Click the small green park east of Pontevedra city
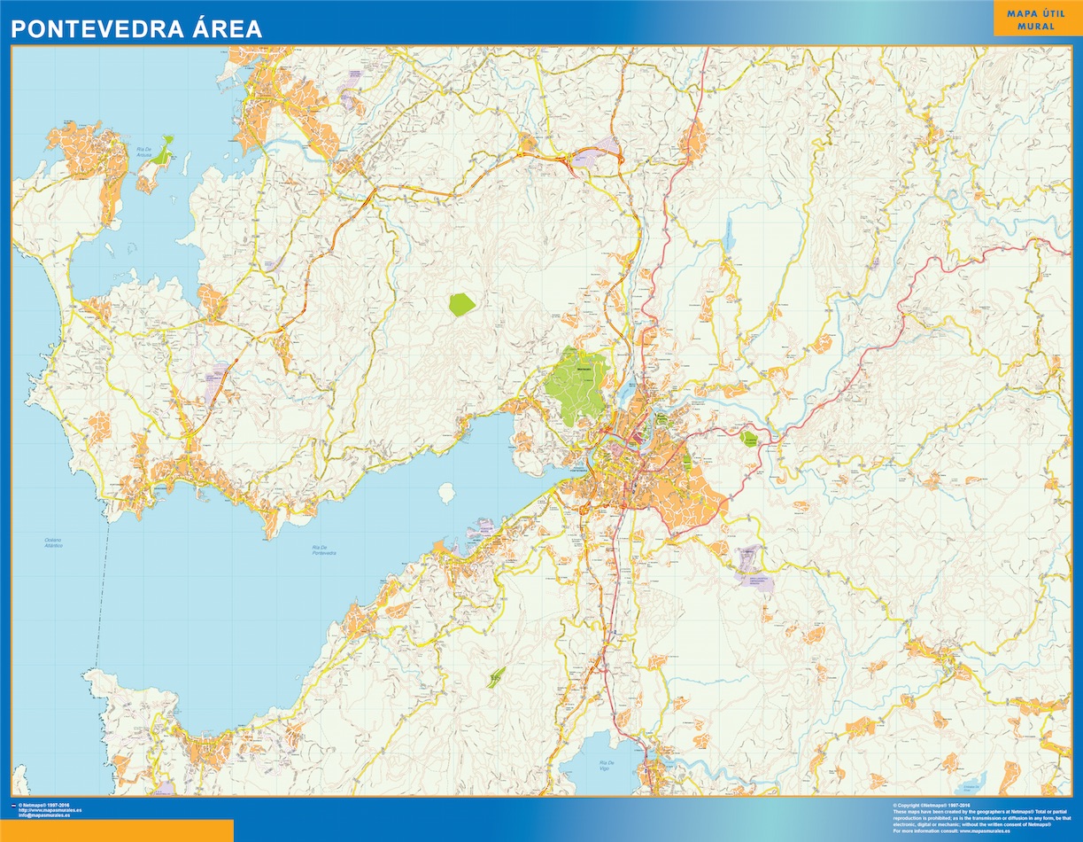The image size is (1083, 842). 749,438
